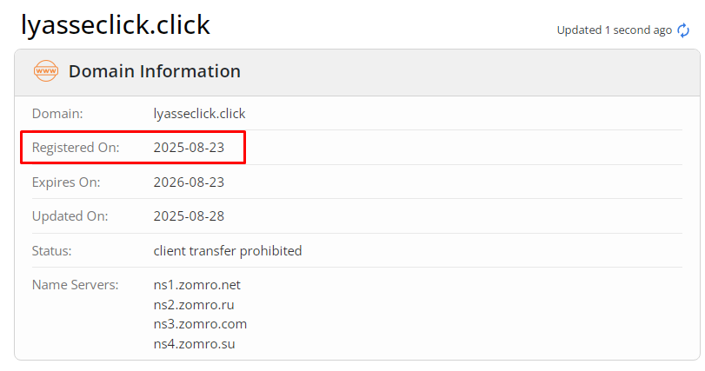This screenshot has height=371, width=705.
Task: Click the Registered On date 2025-08-23
Action: (x=189, y=148)
